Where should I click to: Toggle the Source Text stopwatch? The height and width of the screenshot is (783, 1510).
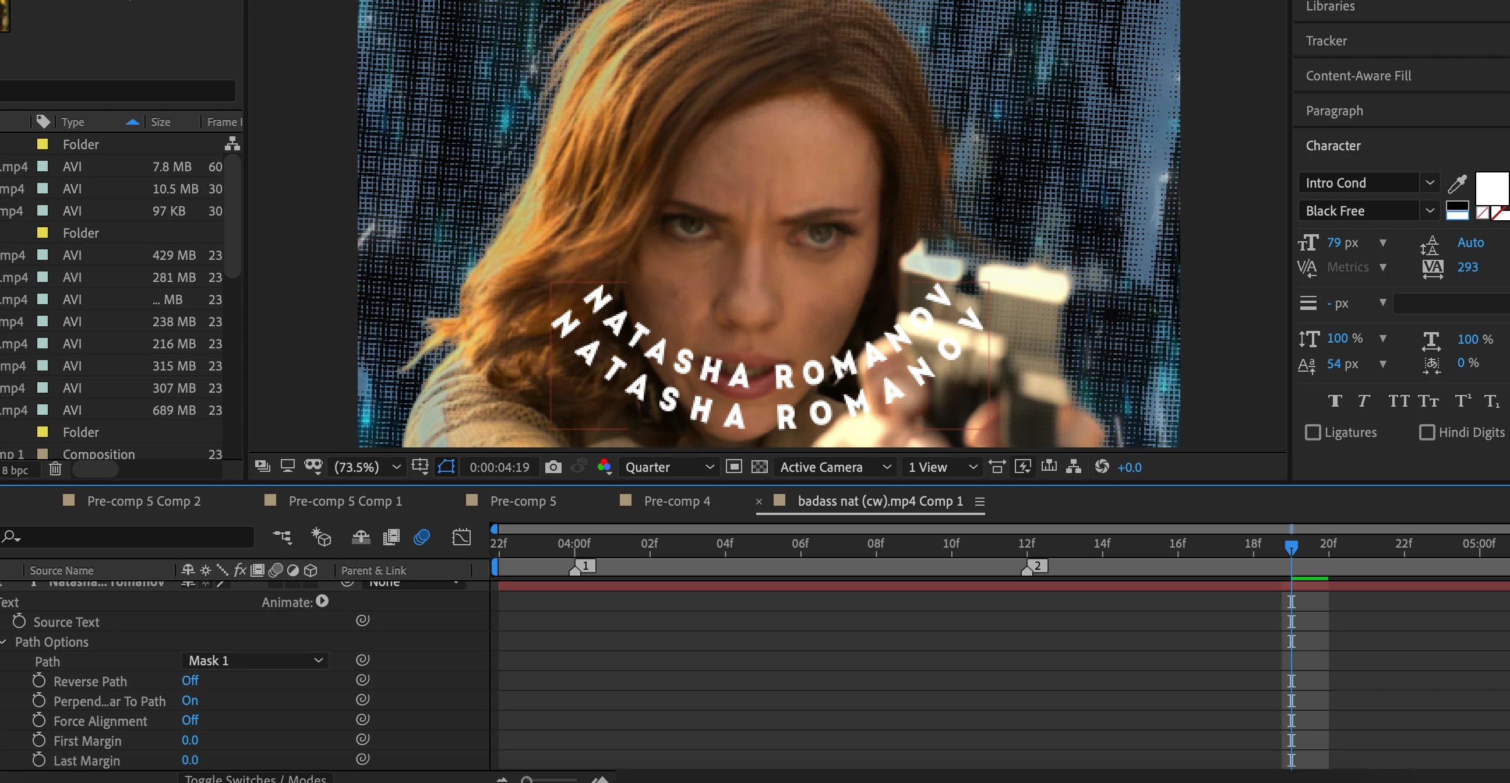click(x=19, y=621)
